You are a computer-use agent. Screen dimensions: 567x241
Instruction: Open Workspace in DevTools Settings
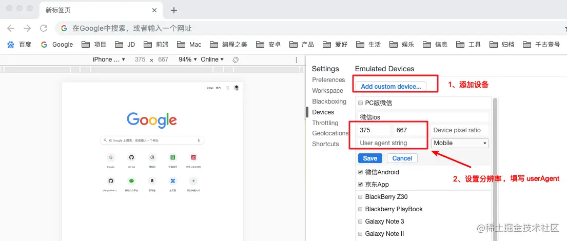[x=327, y=91]
